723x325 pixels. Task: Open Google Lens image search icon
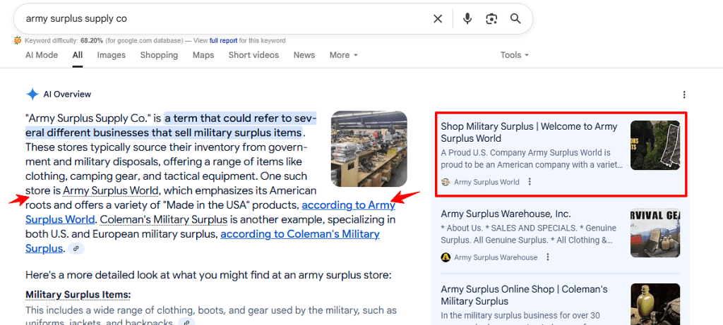coord(491,19)
